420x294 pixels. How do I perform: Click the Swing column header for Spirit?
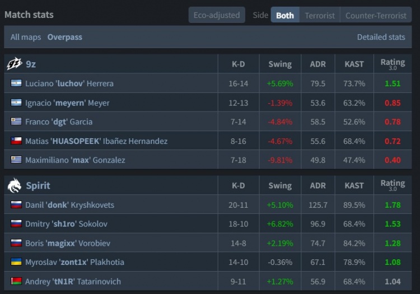pos(279,185)
